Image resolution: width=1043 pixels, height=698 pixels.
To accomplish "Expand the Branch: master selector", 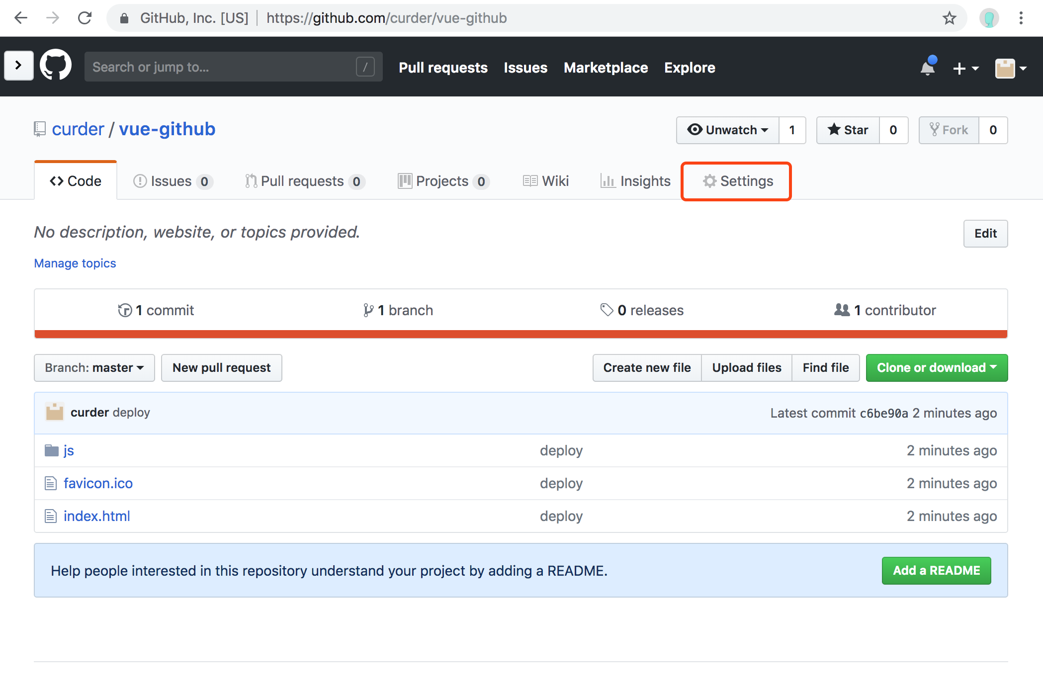I will coord(94,368).
